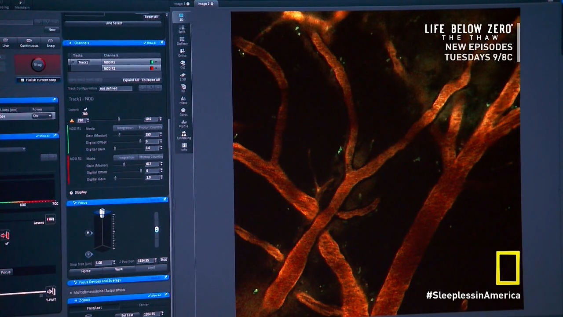This screenshot has width=563, height=317.
Task: Click the Home focus button
Action: tap(86, 271)
